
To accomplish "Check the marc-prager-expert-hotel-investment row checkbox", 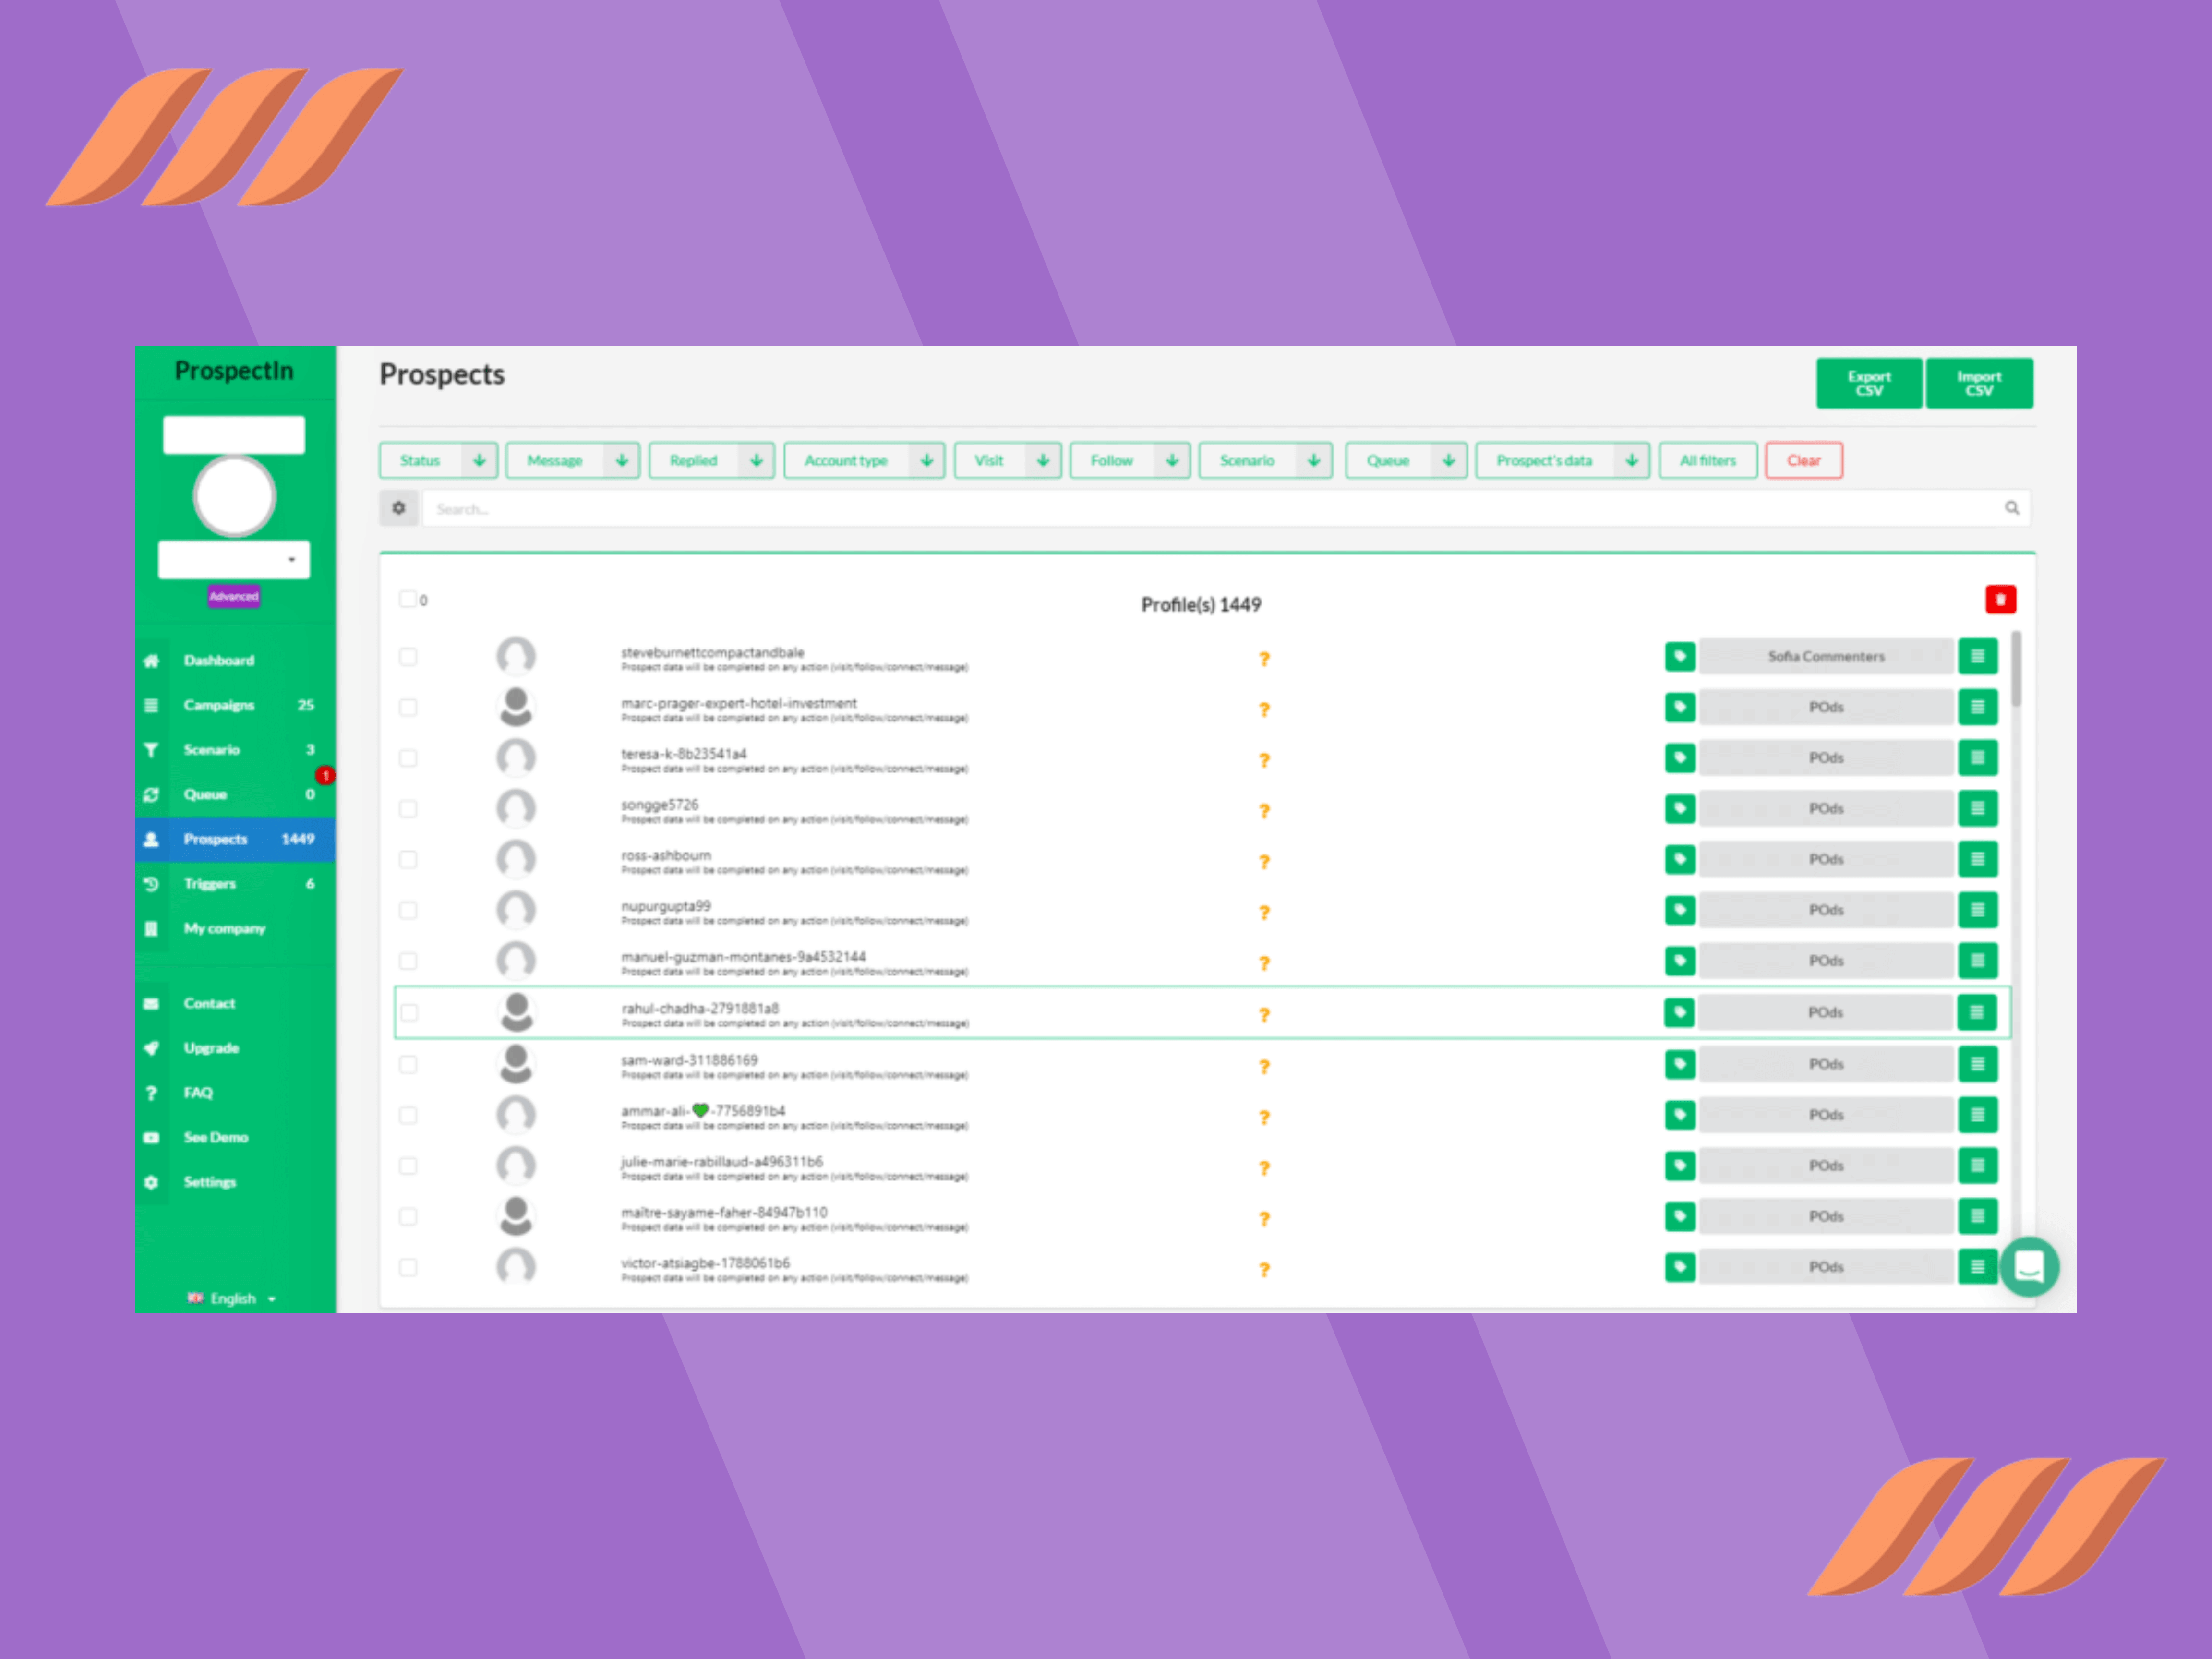I will (x=408, y=707).
